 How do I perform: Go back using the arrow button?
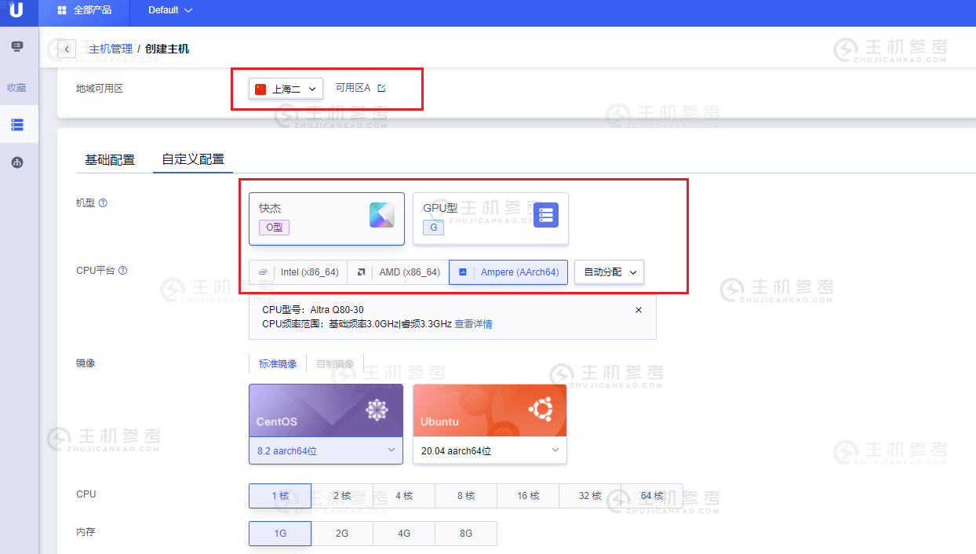(x=67, y=49)
